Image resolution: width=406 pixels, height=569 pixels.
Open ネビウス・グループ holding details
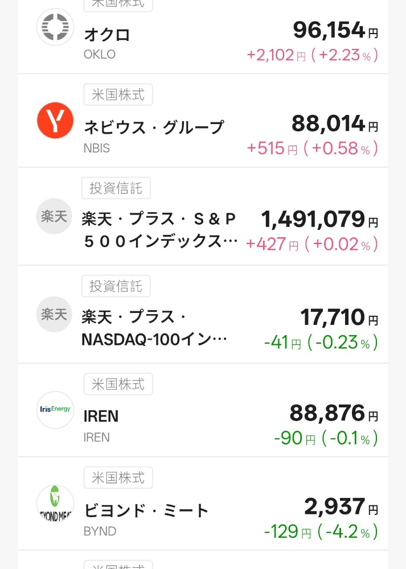[154, 127]
